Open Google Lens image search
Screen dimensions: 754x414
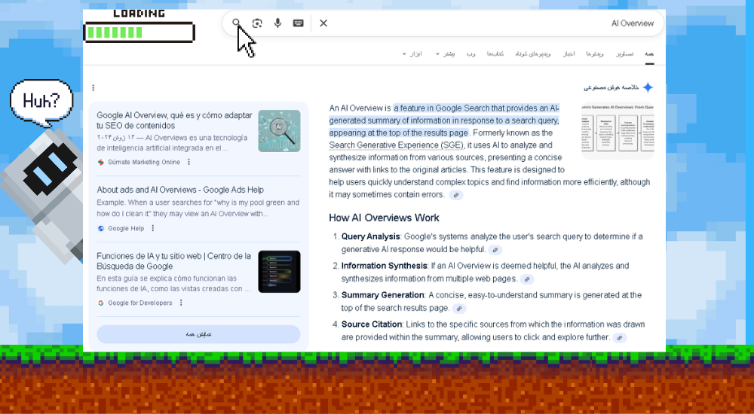(x=257, y=23)
